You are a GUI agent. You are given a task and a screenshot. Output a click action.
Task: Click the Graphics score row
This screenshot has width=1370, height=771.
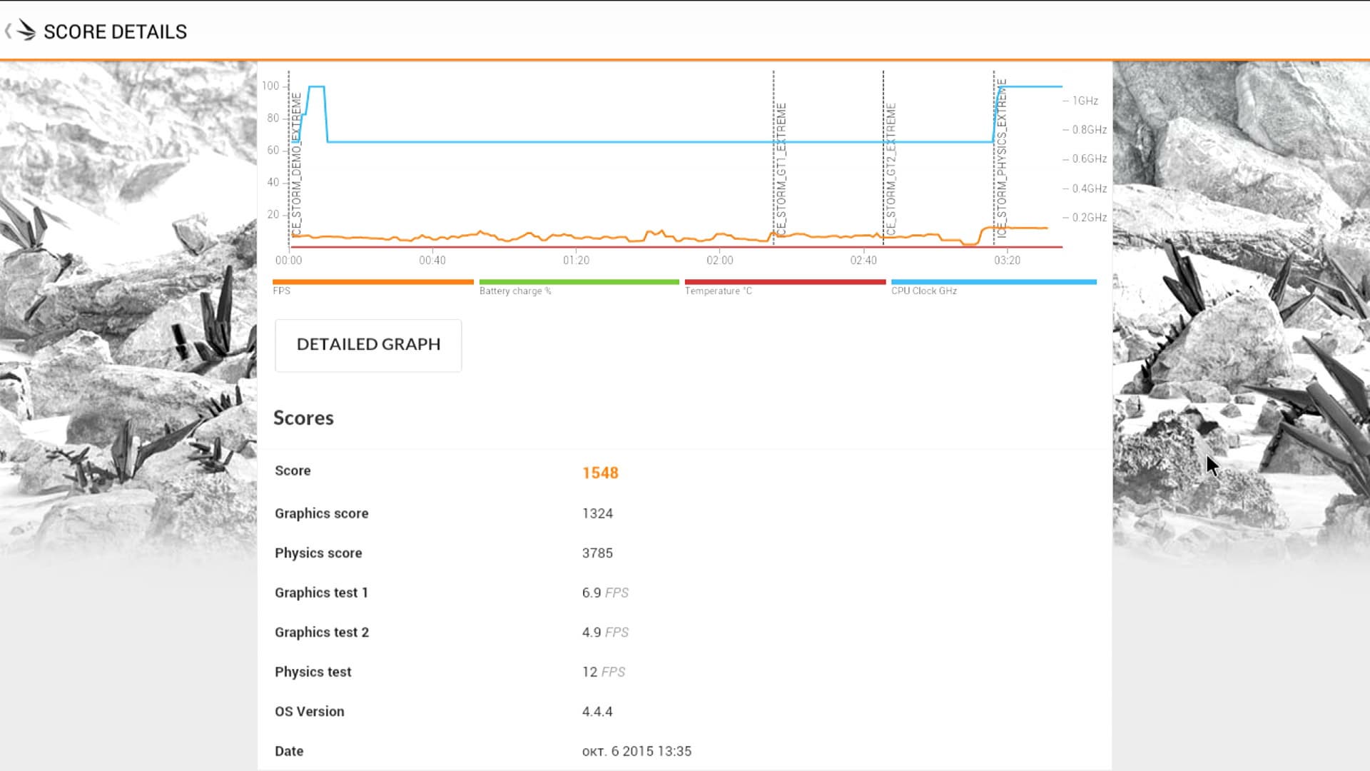322,513
